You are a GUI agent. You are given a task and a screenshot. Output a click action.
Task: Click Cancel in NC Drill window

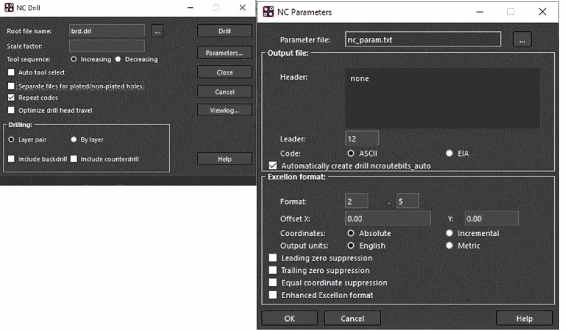pyautogui.click(x=225, y=92)
